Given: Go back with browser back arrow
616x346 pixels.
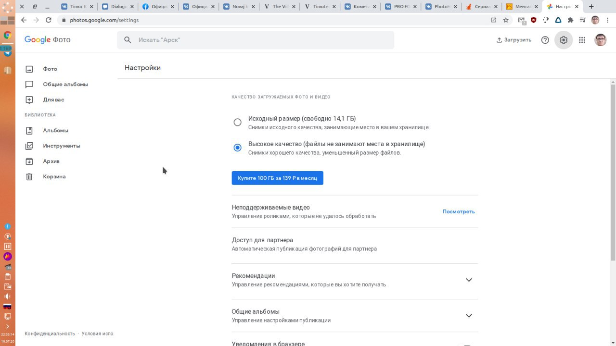Looking at the screenshot, I should click(24, 20).
